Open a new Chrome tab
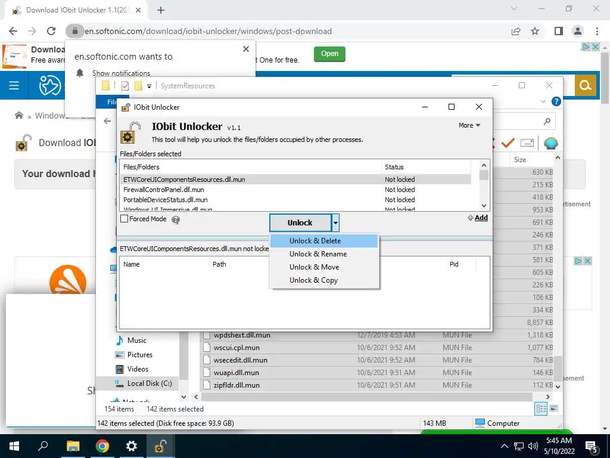Viewport: 610px width, 458px height. click(x=161, y=10)
